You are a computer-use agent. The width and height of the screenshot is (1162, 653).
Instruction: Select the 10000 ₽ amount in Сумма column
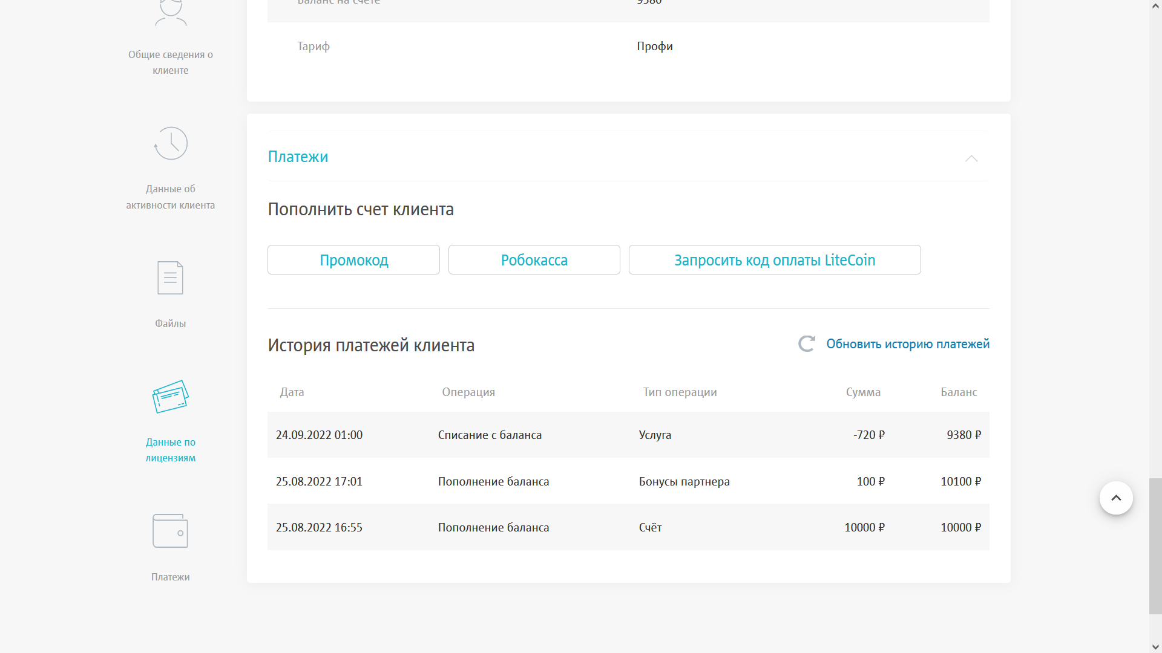(865, 528)
